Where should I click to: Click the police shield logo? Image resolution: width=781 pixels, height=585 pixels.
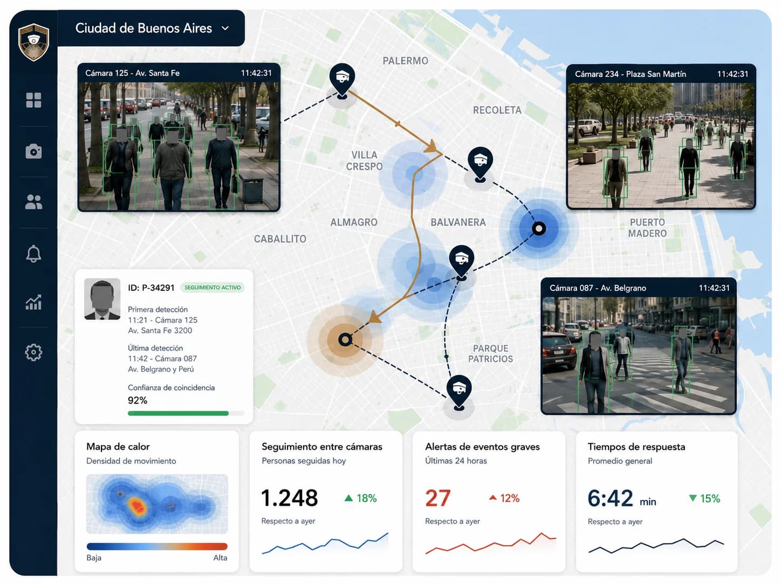click(33, 41)
